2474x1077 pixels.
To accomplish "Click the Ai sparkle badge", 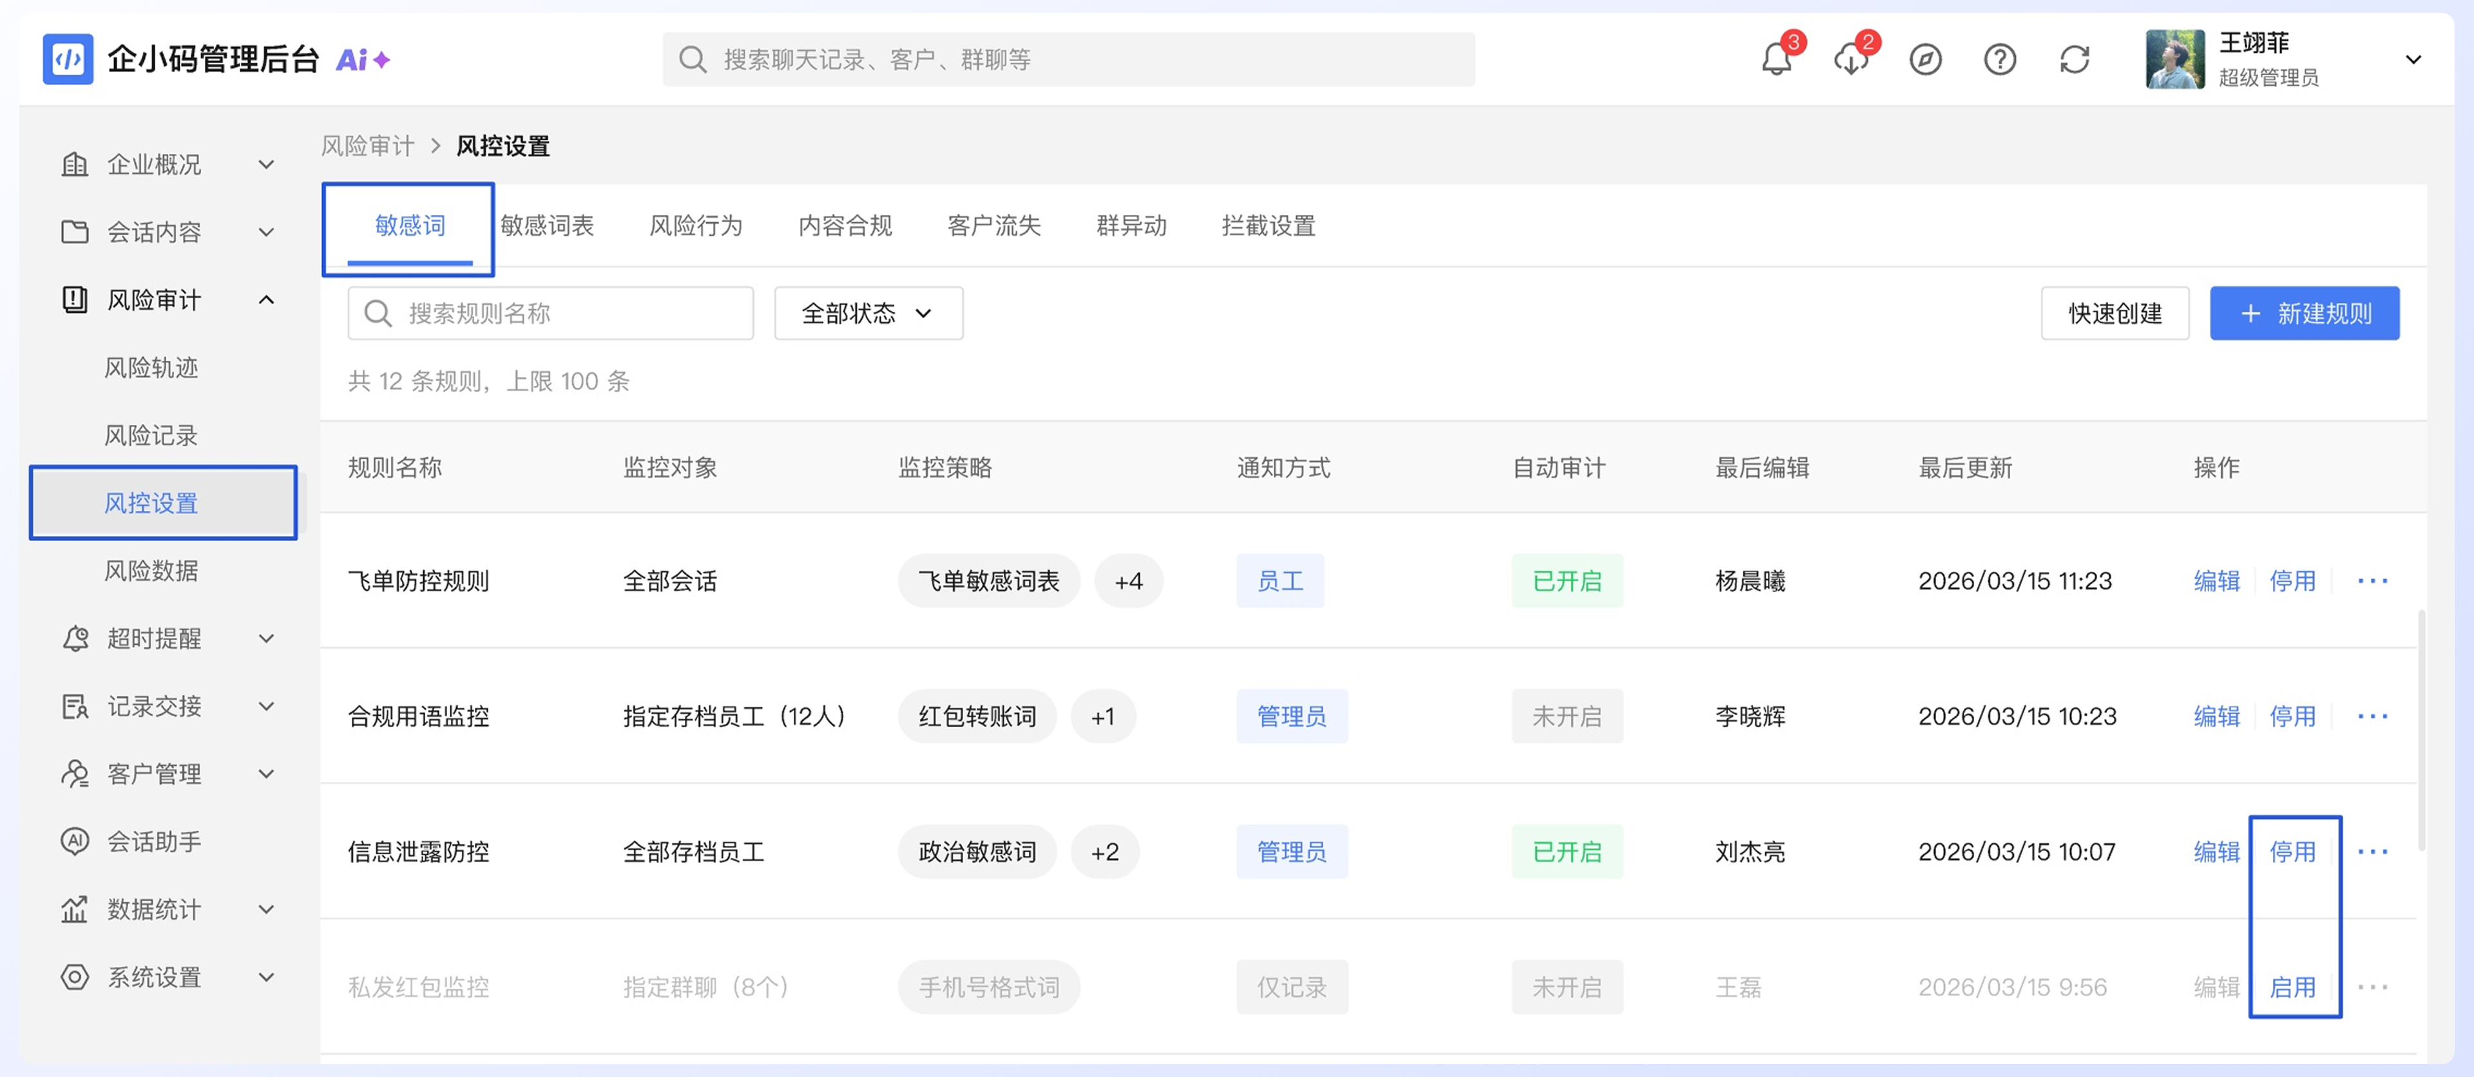I will coord(362,59).
